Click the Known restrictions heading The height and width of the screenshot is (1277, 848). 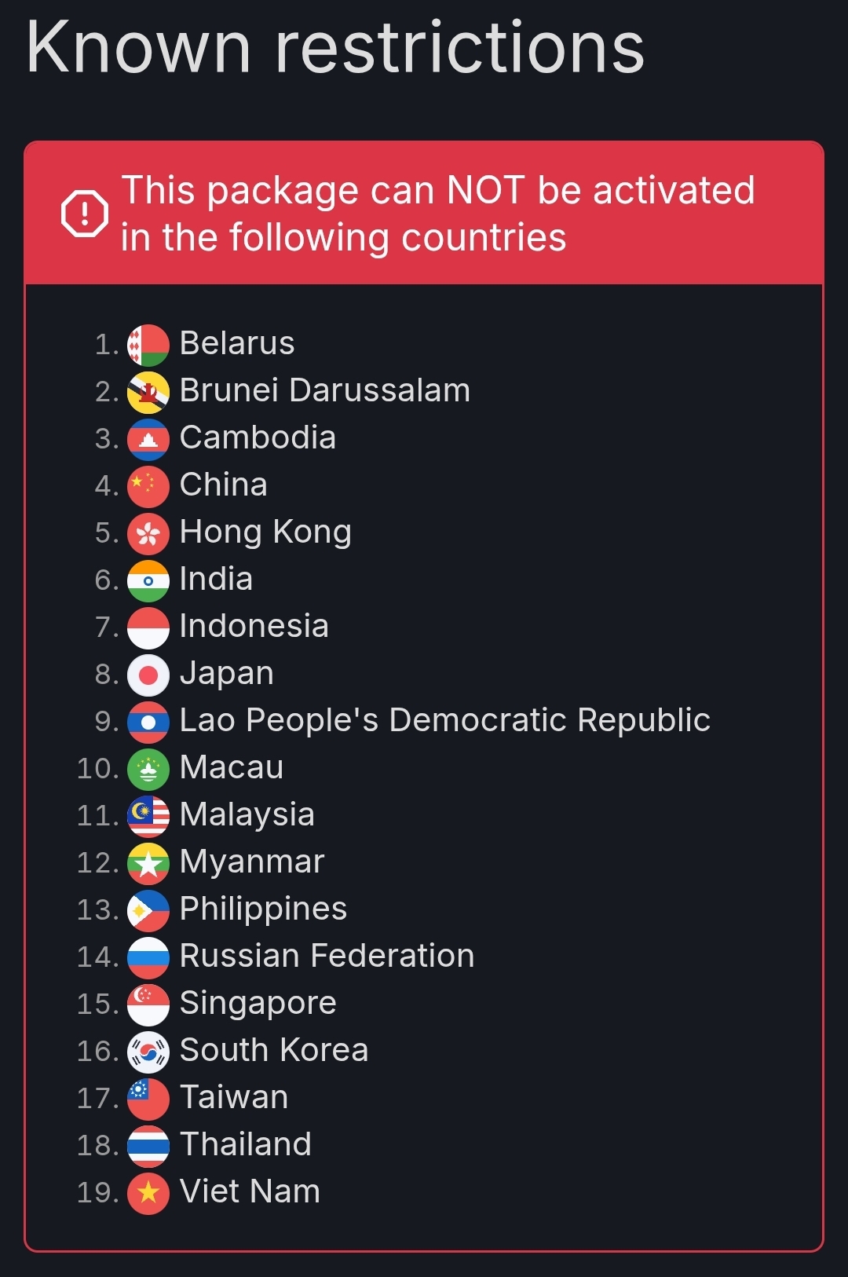[x=335, y=47]
